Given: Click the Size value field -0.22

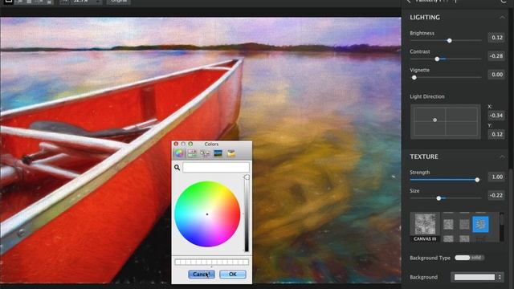Looking at the screenshot, I should [496, 195].
